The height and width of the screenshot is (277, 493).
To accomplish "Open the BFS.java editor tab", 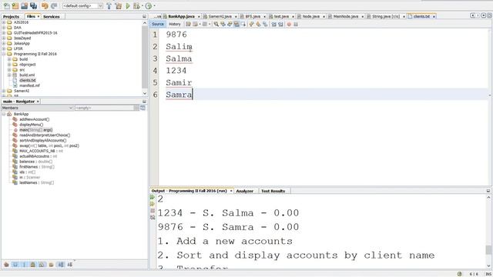I will [x=253, y=16].
